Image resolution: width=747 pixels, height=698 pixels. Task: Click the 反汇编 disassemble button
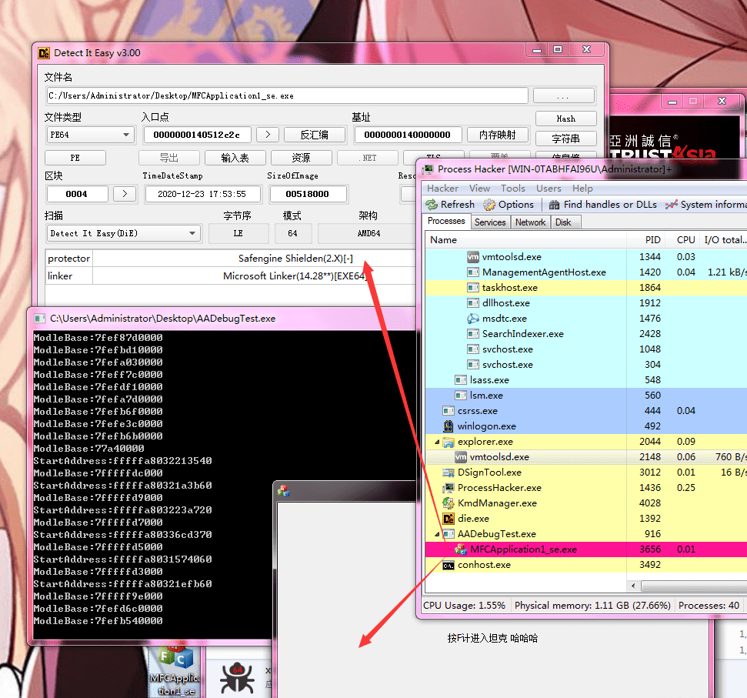click(315, 135)
